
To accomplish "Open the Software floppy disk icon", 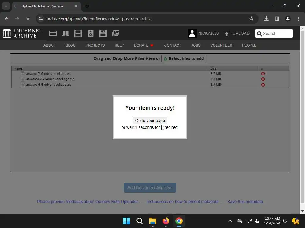I will click(103, 33).
